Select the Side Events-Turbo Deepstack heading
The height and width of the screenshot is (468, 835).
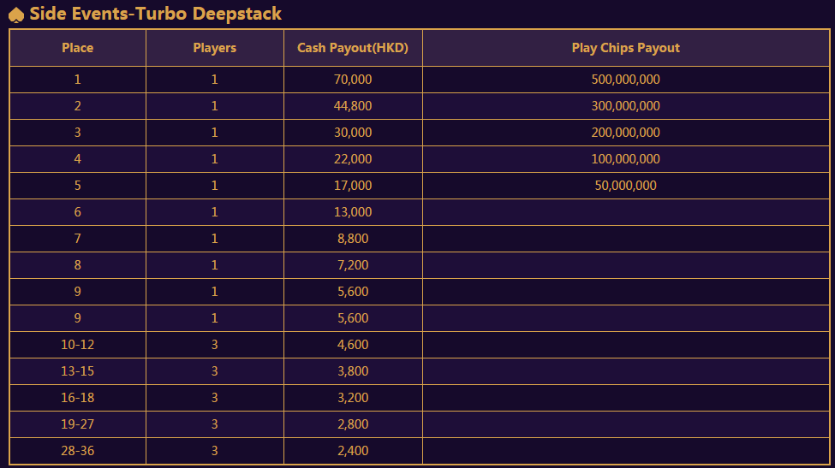pos(156,14)
